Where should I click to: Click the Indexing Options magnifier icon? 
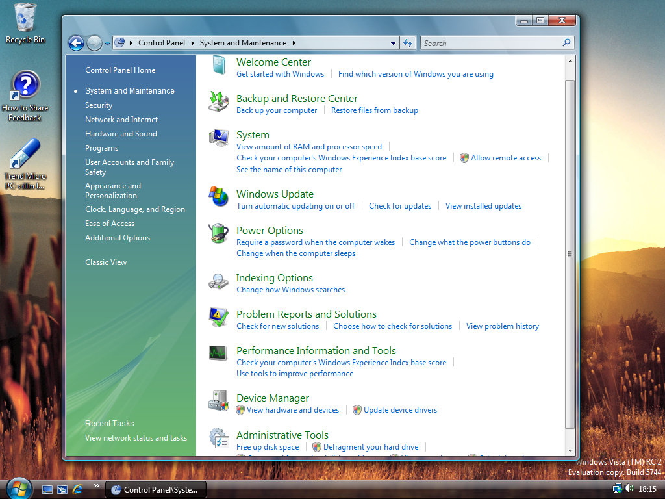219,281
